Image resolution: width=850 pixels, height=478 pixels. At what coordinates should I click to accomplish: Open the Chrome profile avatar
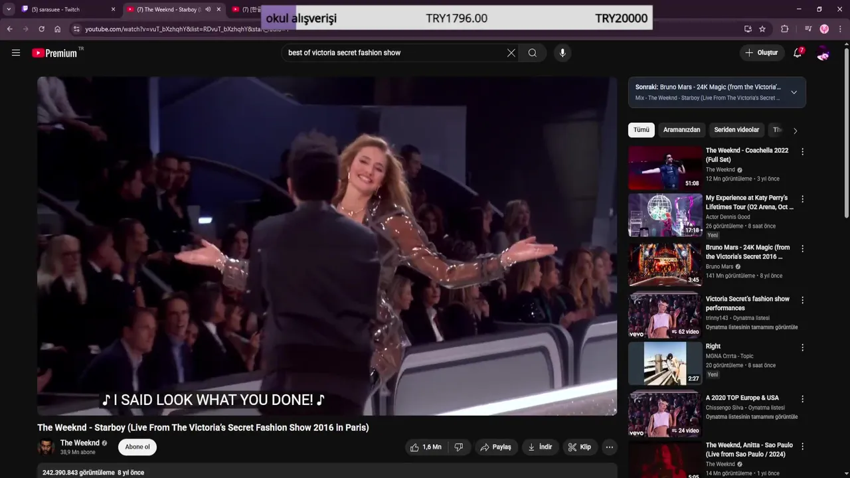tap(824, 29)
